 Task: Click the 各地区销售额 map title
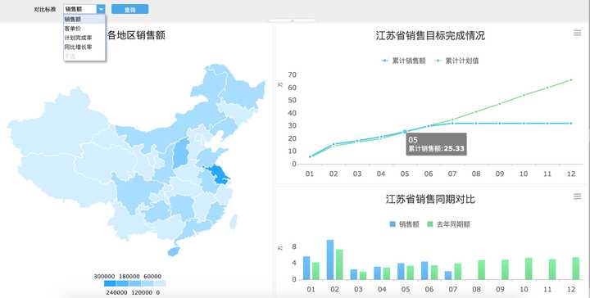coord(136,35)
